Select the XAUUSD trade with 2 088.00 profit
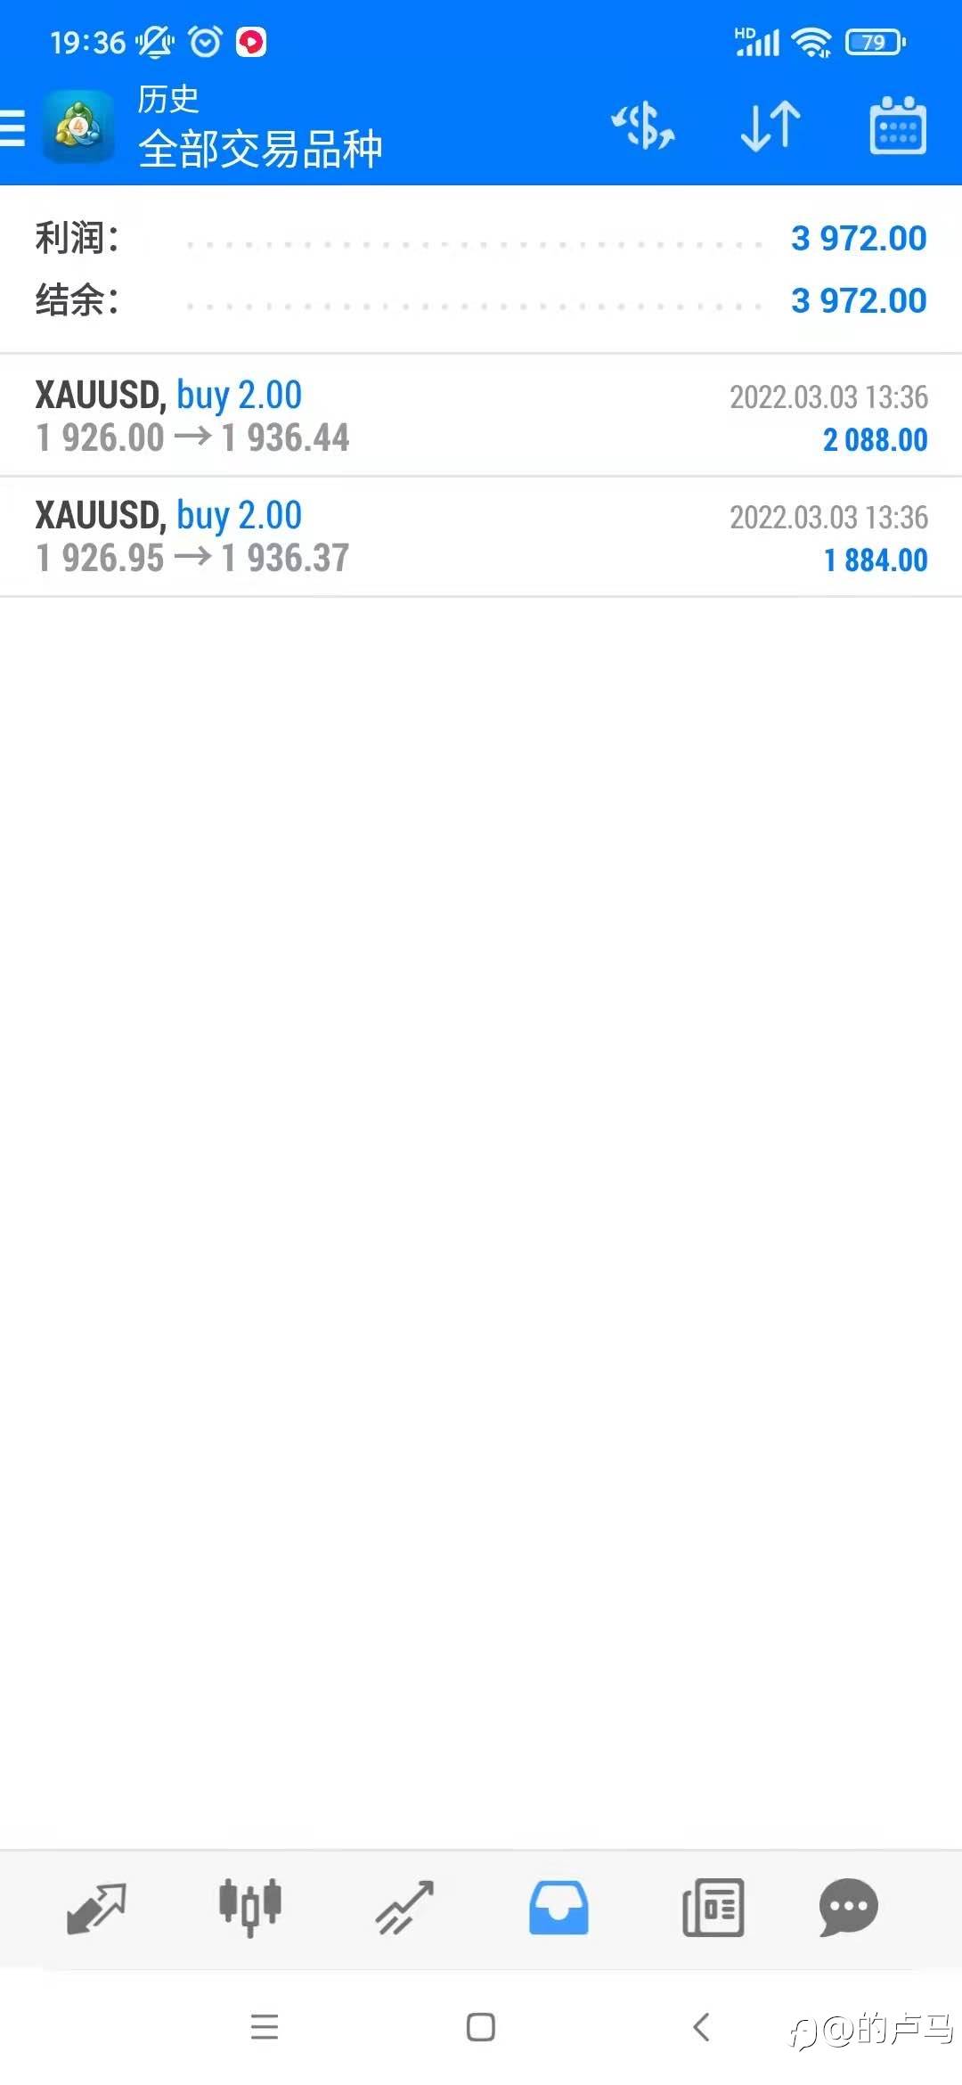Viewport: 962px width, 2085px height. [481, 415]
